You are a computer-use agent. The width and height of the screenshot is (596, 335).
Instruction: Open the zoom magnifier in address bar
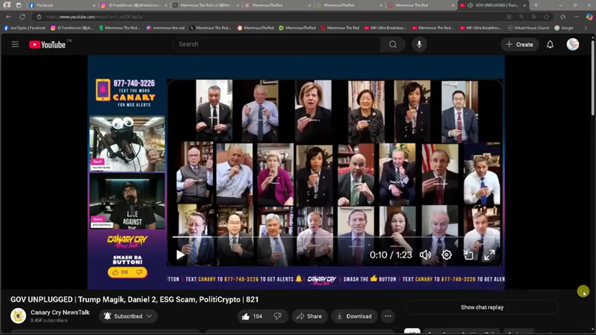pos(521,17)
